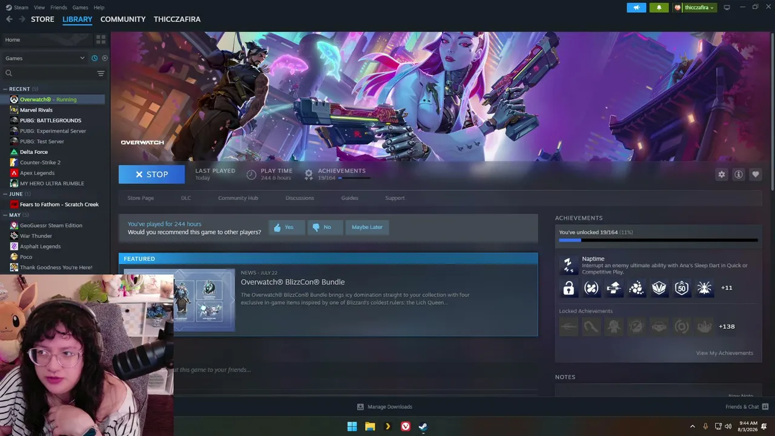Click the Counter-Strike 2 game icon
Screen dimensions: 775x436
[x=14, y=162]
